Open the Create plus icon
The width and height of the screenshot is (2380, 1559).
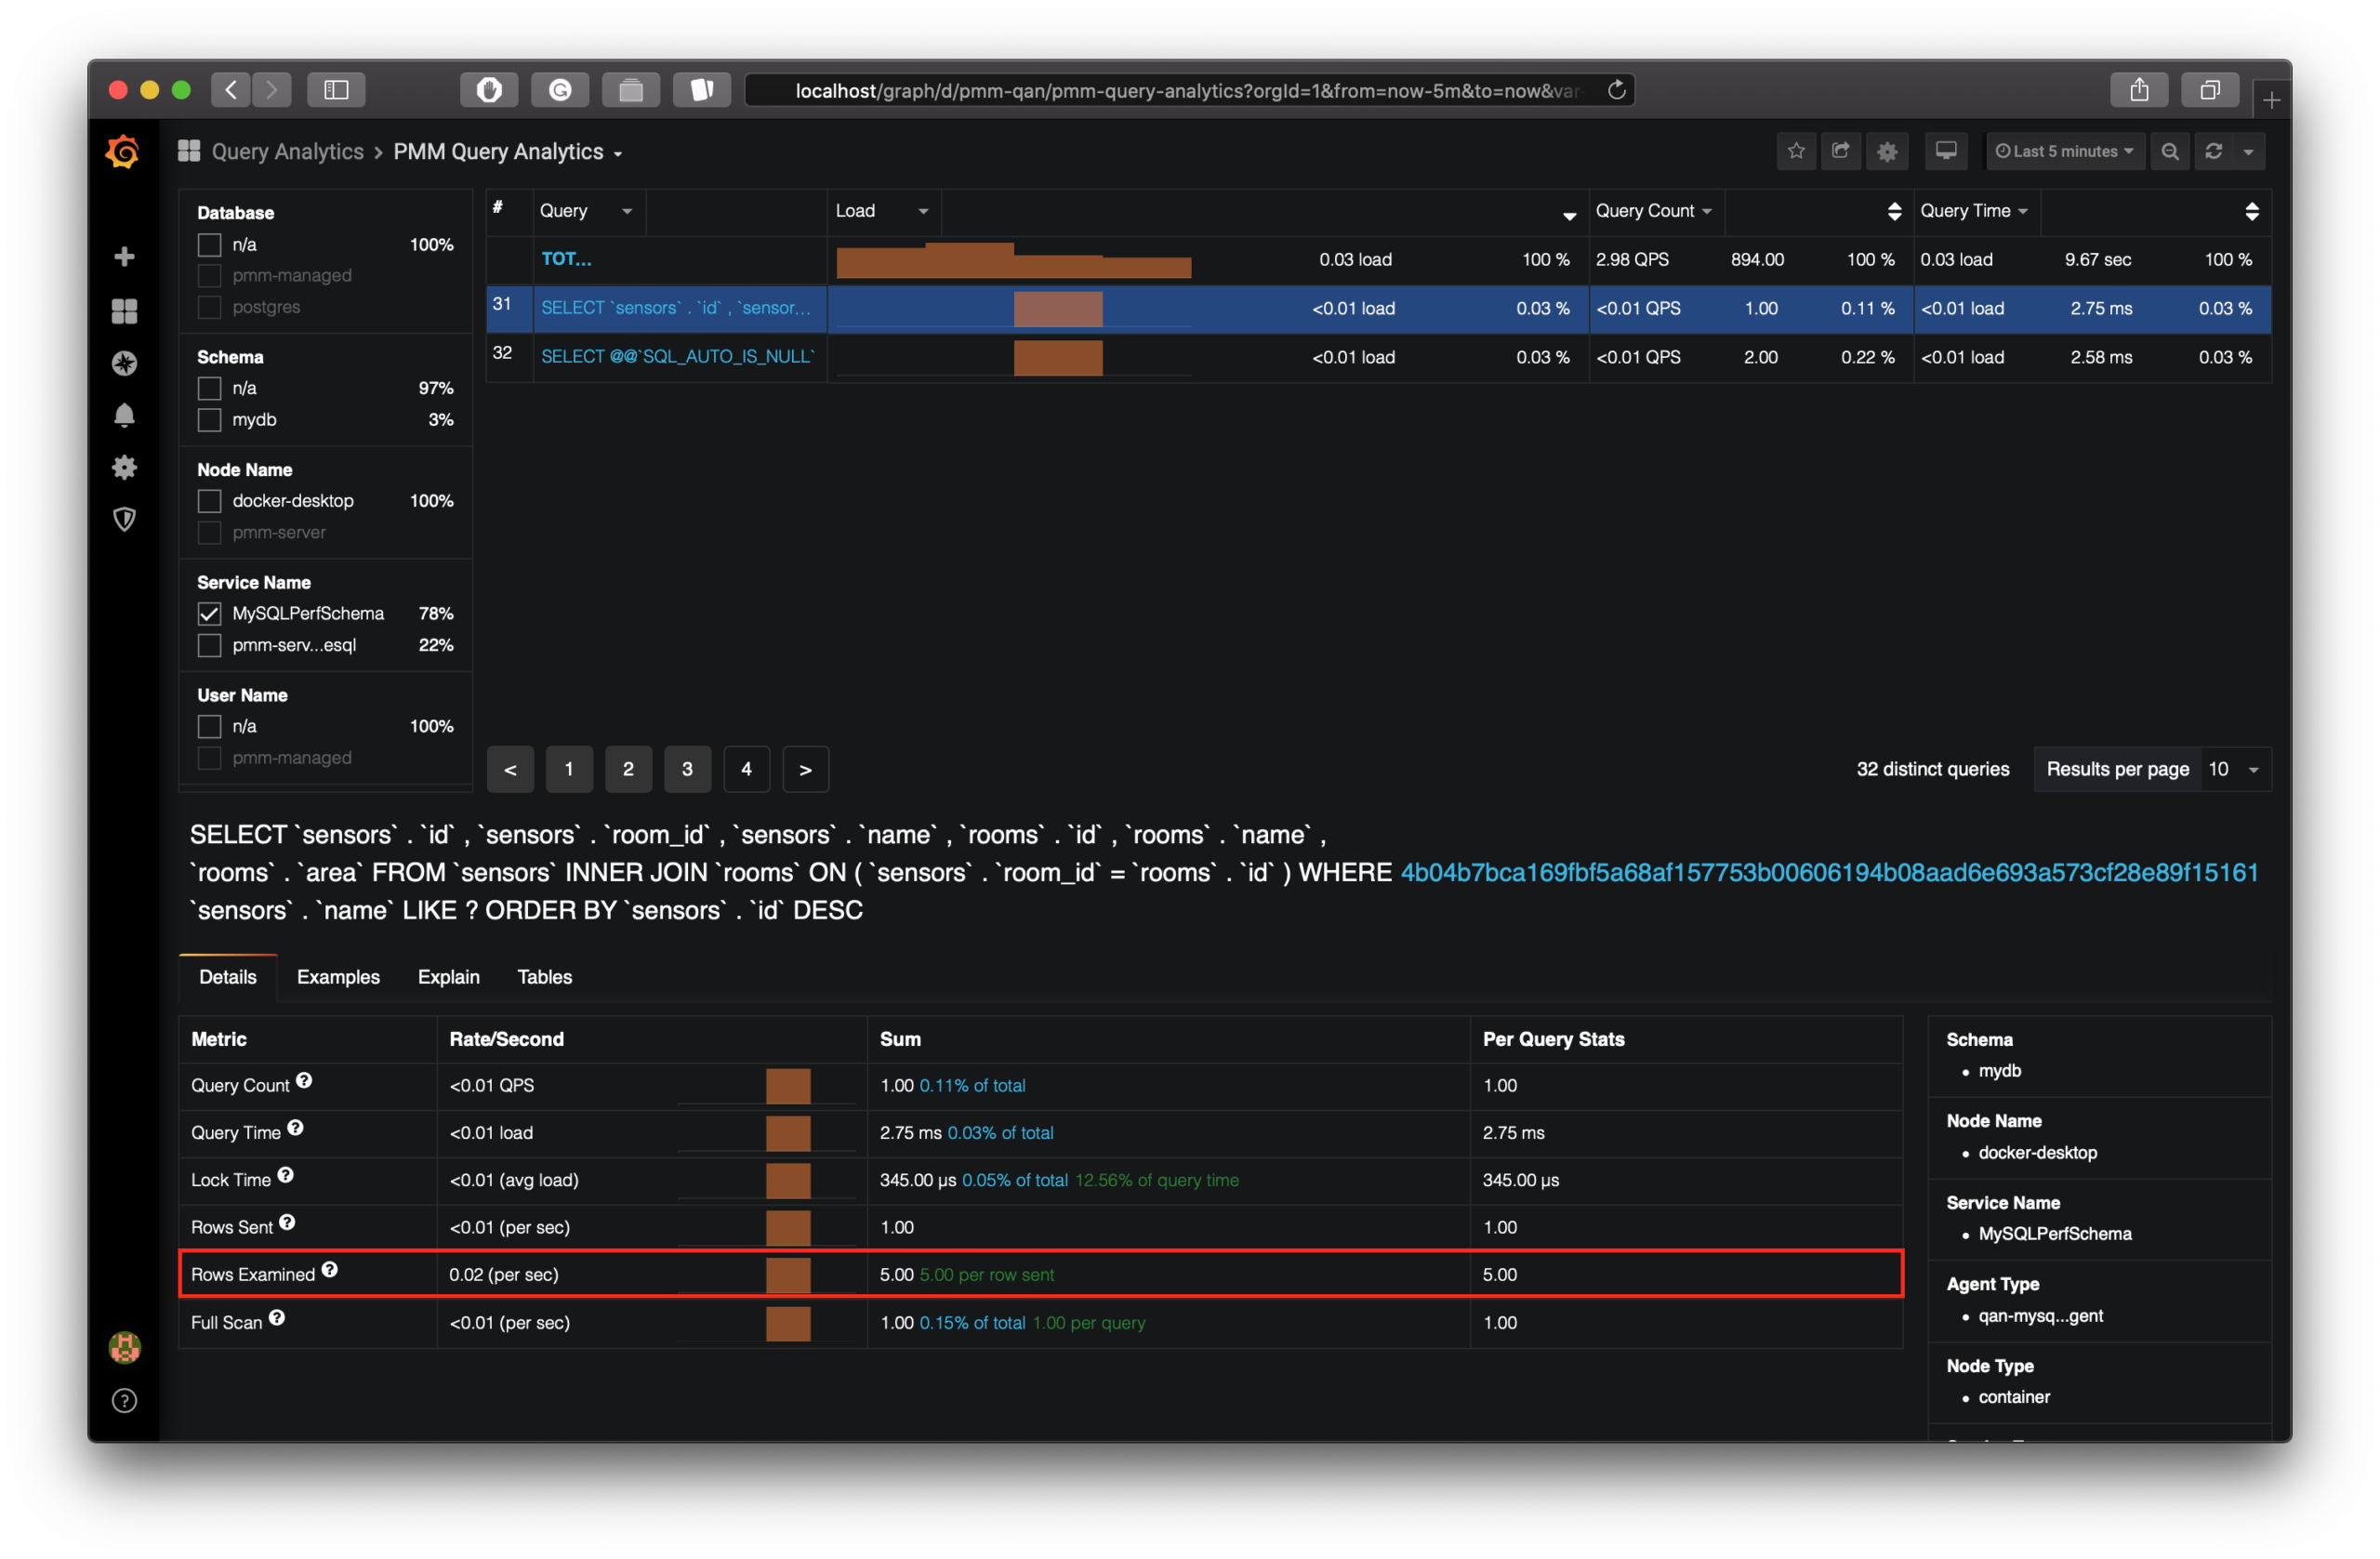124,256
